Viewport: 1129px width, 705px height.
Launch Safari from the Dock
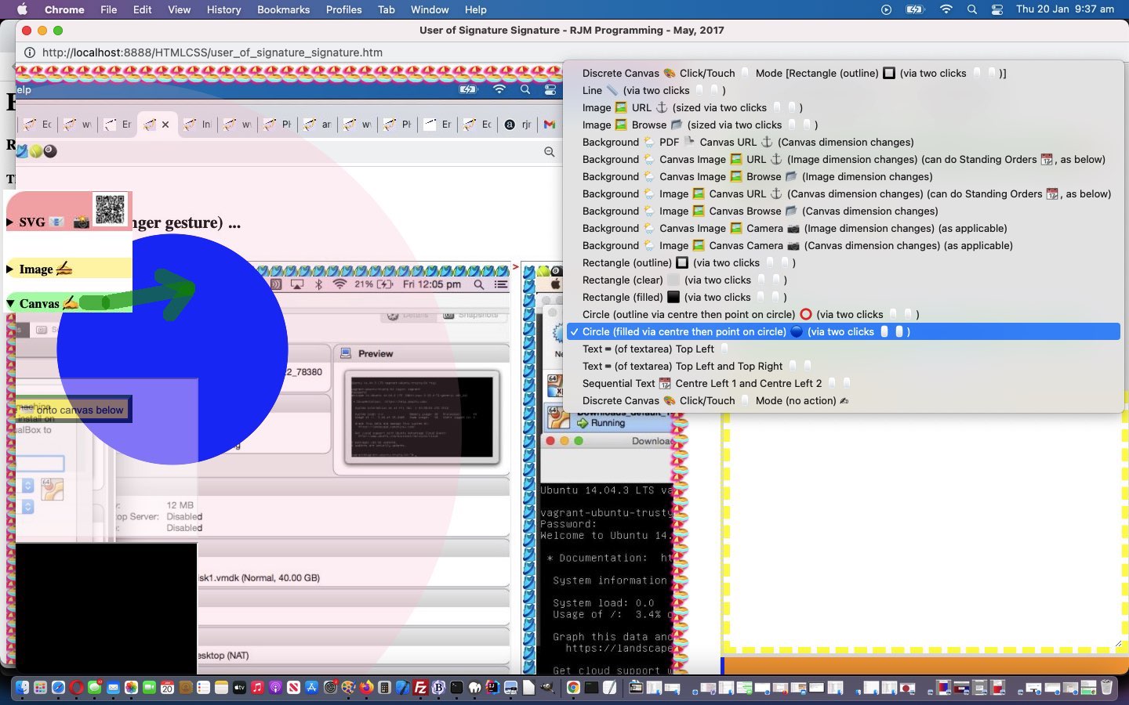(58, 688)
